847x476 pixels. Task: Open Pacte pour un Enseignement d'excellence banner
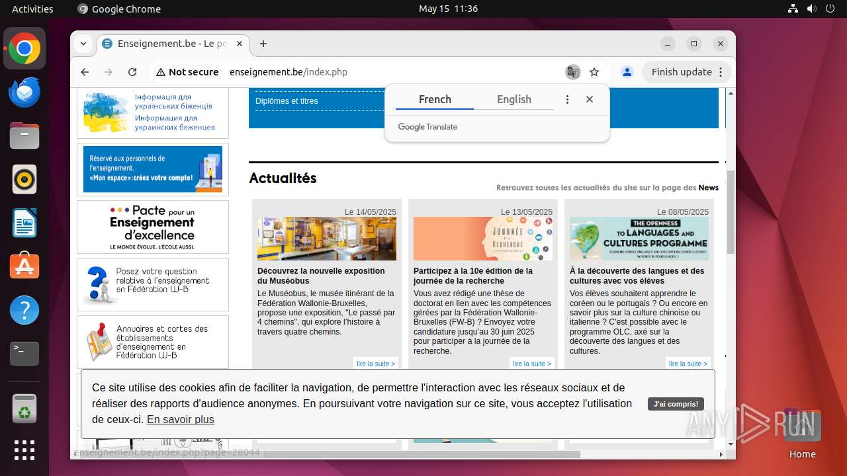tap(153, 227)
